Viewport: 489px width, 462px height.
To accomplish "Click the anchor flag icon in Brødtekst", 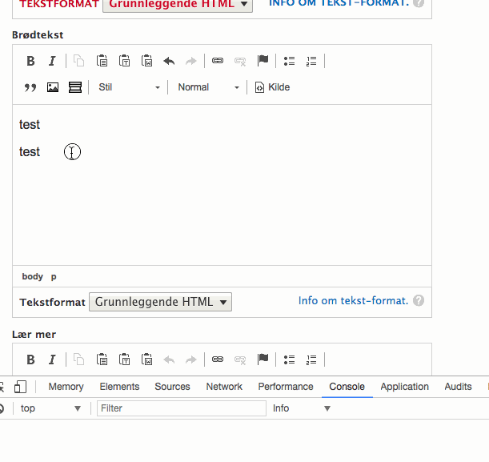I will (x=263, y=61).
